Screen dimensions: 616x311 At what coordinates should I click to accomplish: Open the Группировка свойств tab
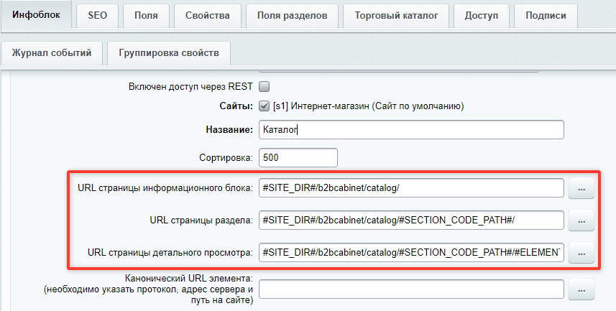[x=169, y=53]
